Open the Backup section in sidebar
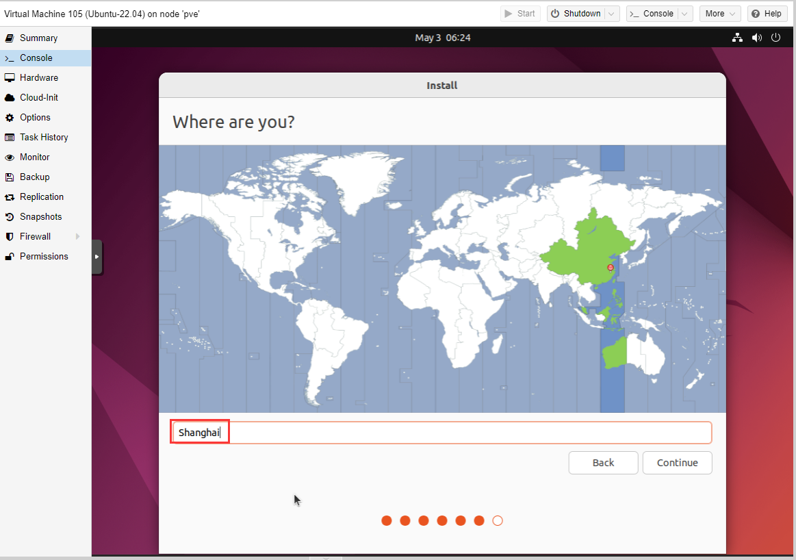 [x=34, y=177]
